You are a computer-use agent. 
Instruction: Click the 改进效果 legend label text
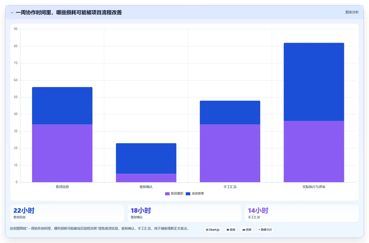[x=198, y=194]
